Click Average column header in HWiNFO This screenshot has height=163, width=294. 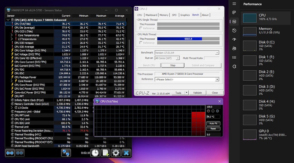coord(117,16)
